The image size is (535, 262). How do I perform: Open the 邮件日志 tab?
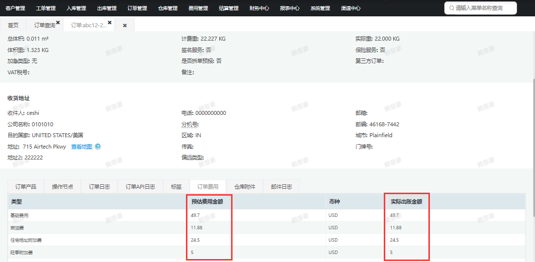[282, 187]
